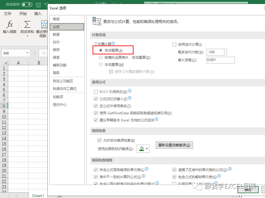
Task: Toggle the 自动保存 AutoSave switch
Action: (x=27, y=4)
